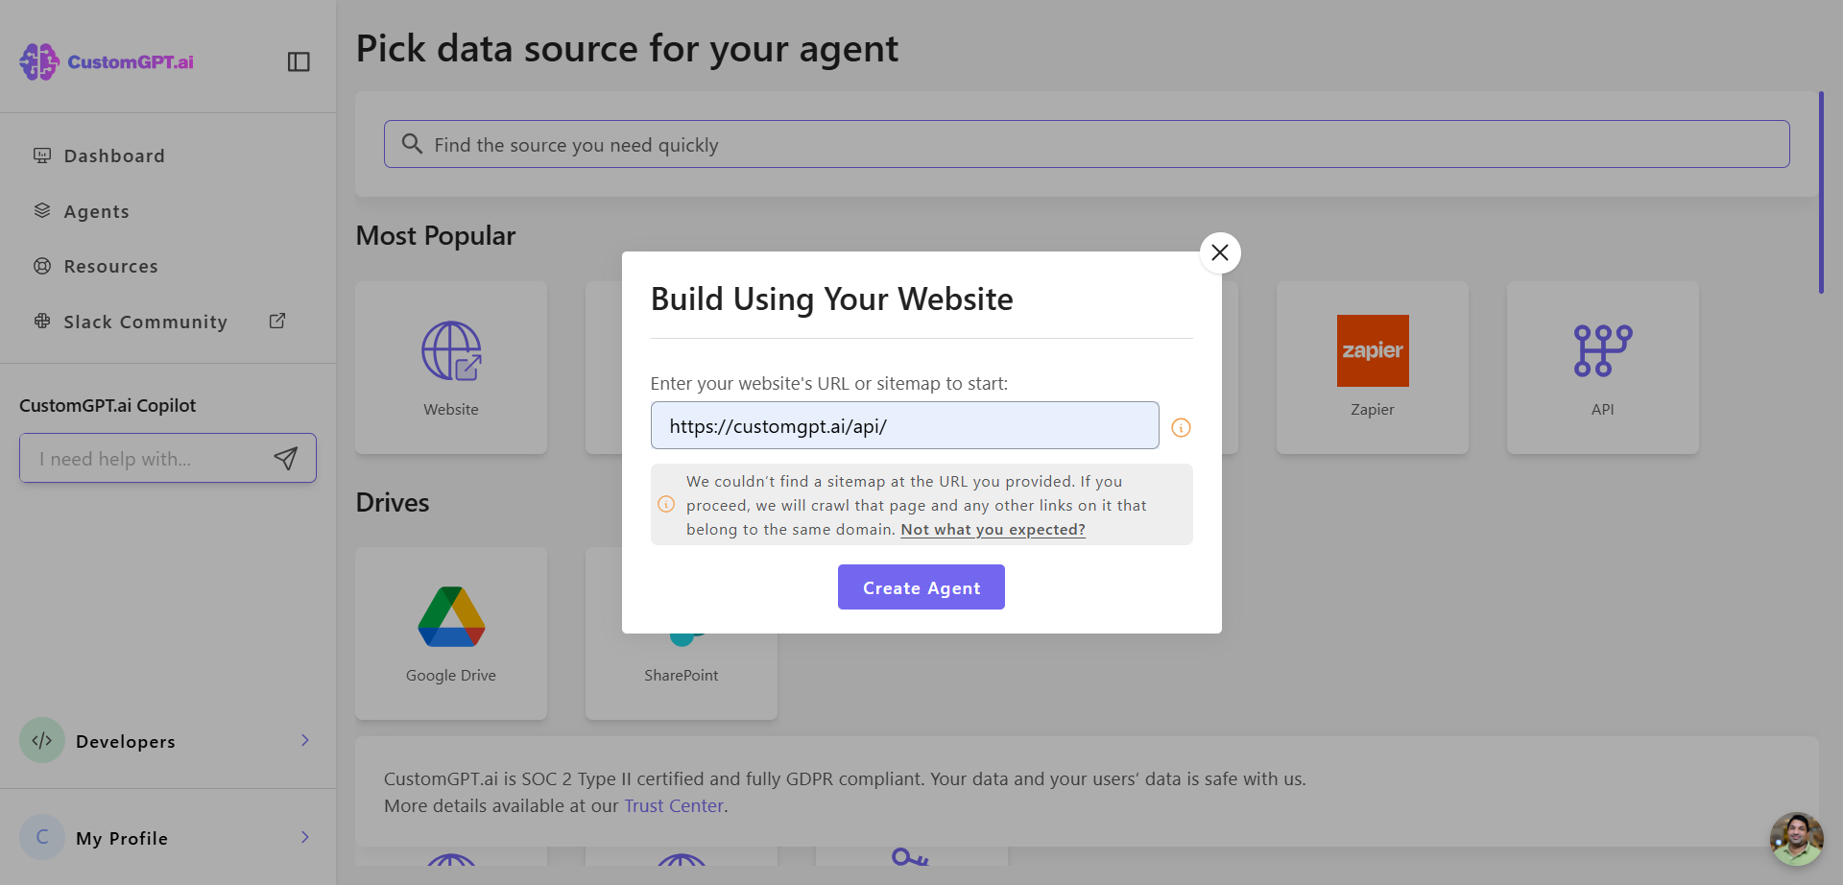Expand the My Profile chevron

(305, 837)
